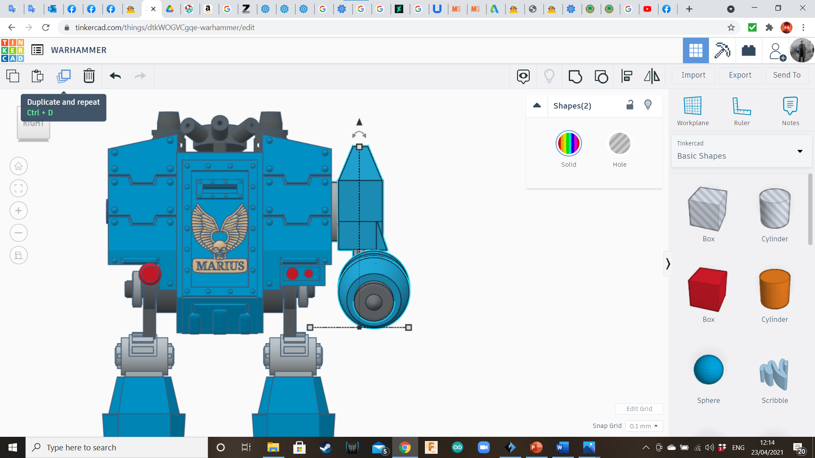
Task: Click the Paste icon in the toolbar
Action: [x=37, y=76]
